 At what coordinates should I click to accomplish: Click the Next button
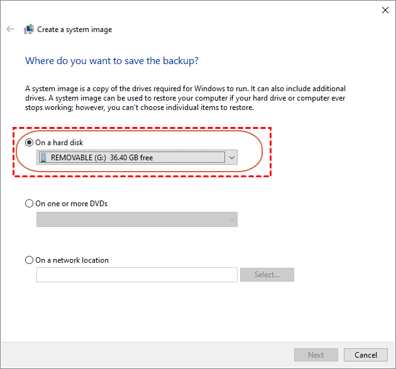click(x=316, y=355)
